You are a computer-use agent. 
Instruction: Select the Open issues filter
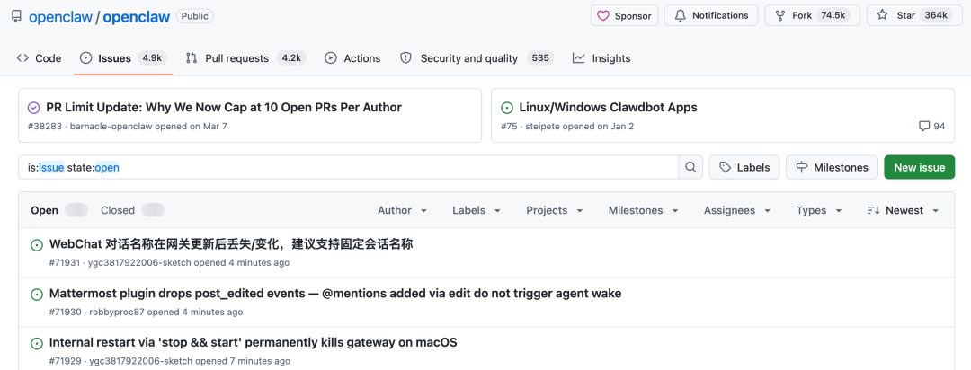coord(45,210)
